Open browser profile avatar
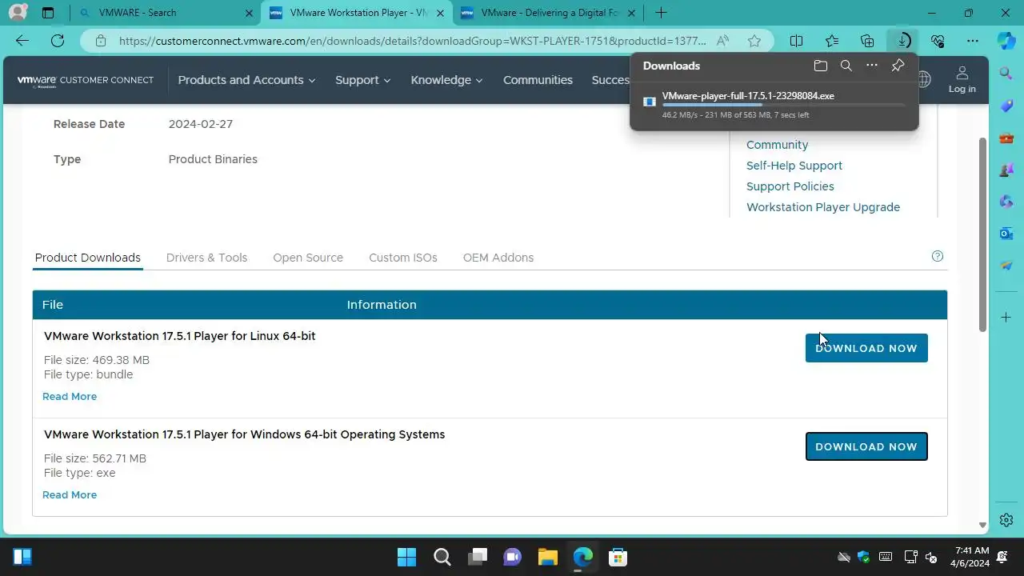Screen dimensions: 1024x576 [17, 13]
